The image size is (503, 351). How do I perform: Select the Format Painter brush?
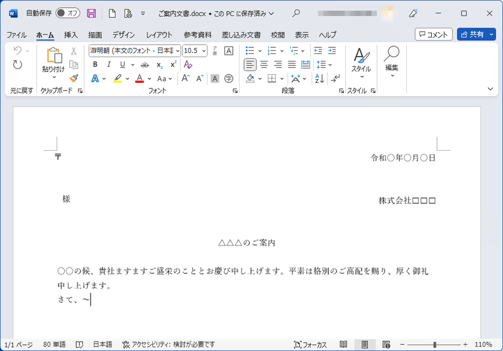(x=74, y=78)
